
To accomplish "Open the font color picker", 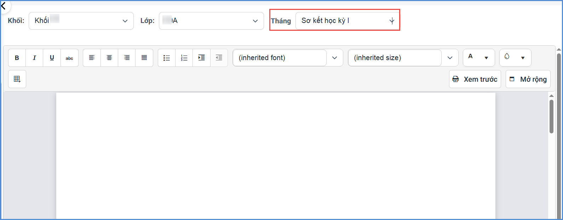I will 479,58.
